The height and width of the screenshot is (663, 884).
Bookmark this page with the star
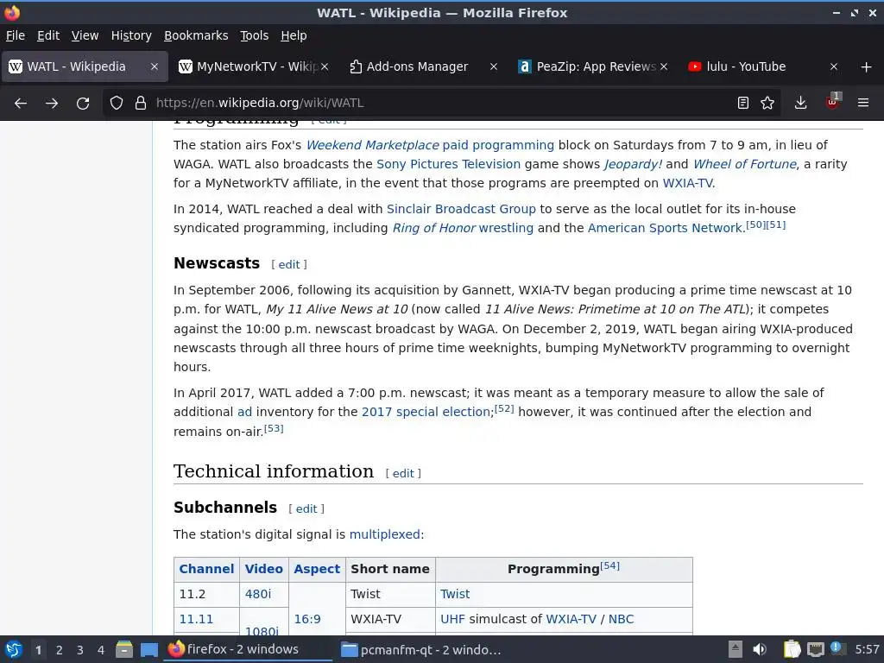(767, 104)
